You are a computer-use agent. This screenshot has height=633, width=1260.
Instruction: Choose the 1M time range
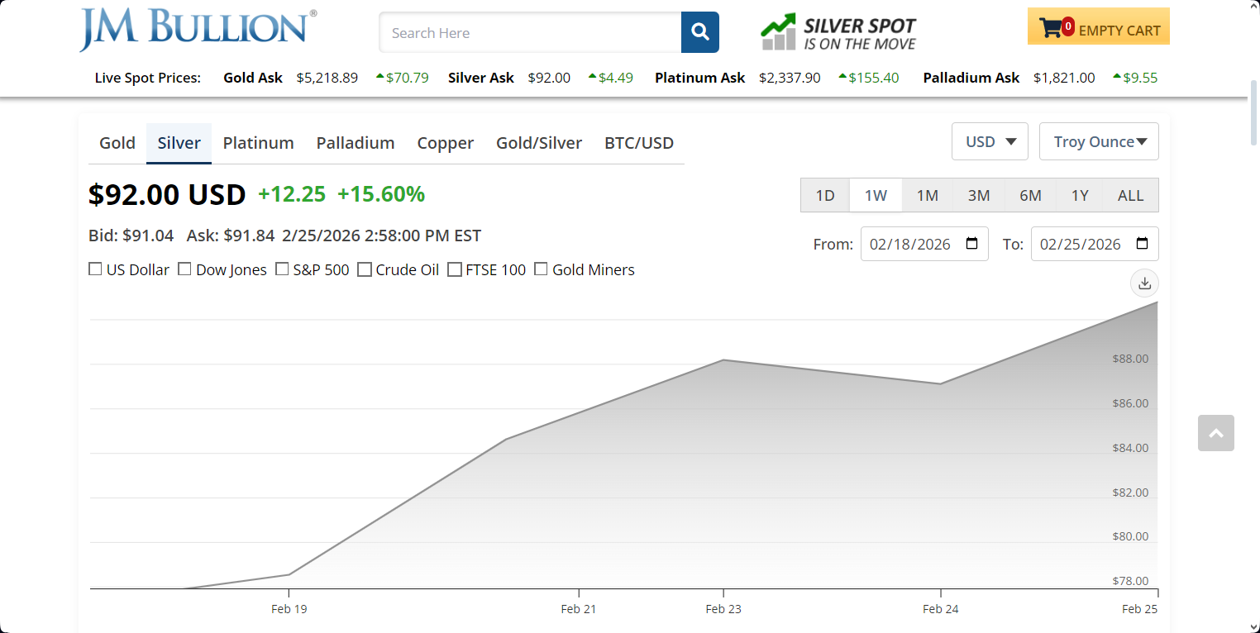pyautogui.click(x=928, y=195)
